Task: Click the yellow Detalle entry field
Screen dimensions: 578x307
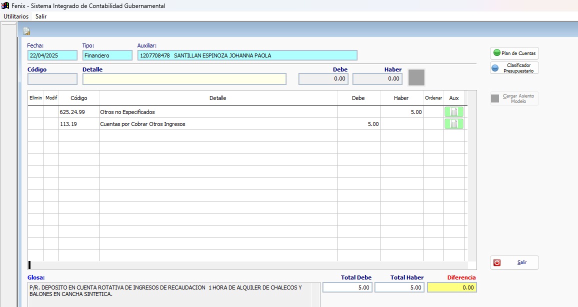Action: pyautogui.click(x=184, y=79)
